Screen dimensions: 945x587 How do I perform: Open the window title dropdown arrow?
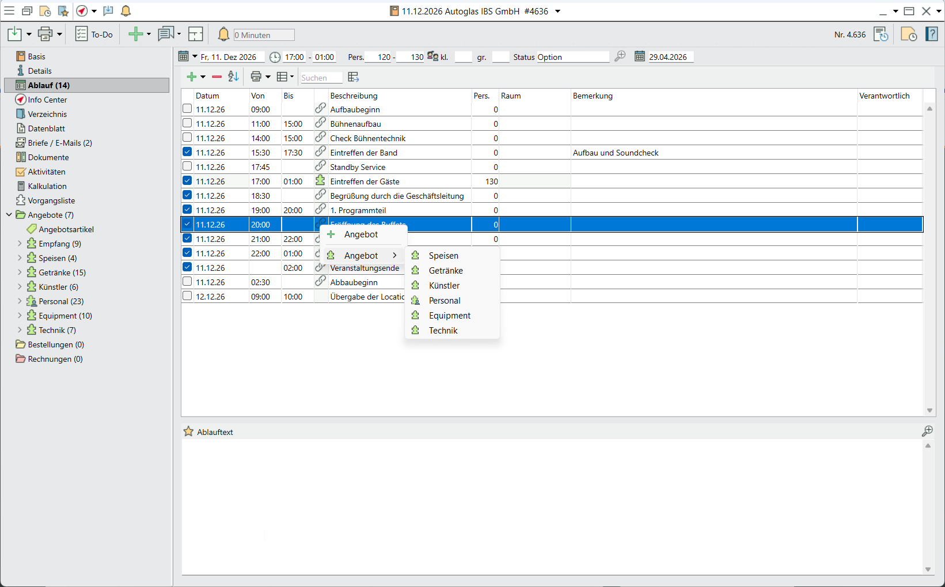[557, 12]
